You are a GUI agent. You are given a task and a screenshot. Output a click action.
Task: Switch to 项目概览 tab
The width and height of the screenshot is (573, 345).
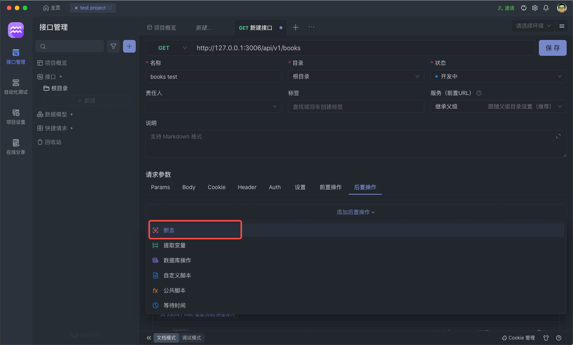pyautogui.click(x=162, y=28)
